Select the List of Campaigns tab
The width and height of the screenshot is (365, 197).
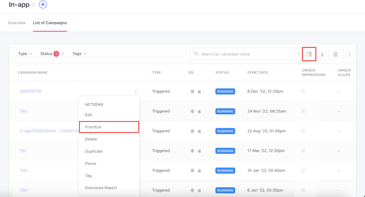[x=50, y=23]
